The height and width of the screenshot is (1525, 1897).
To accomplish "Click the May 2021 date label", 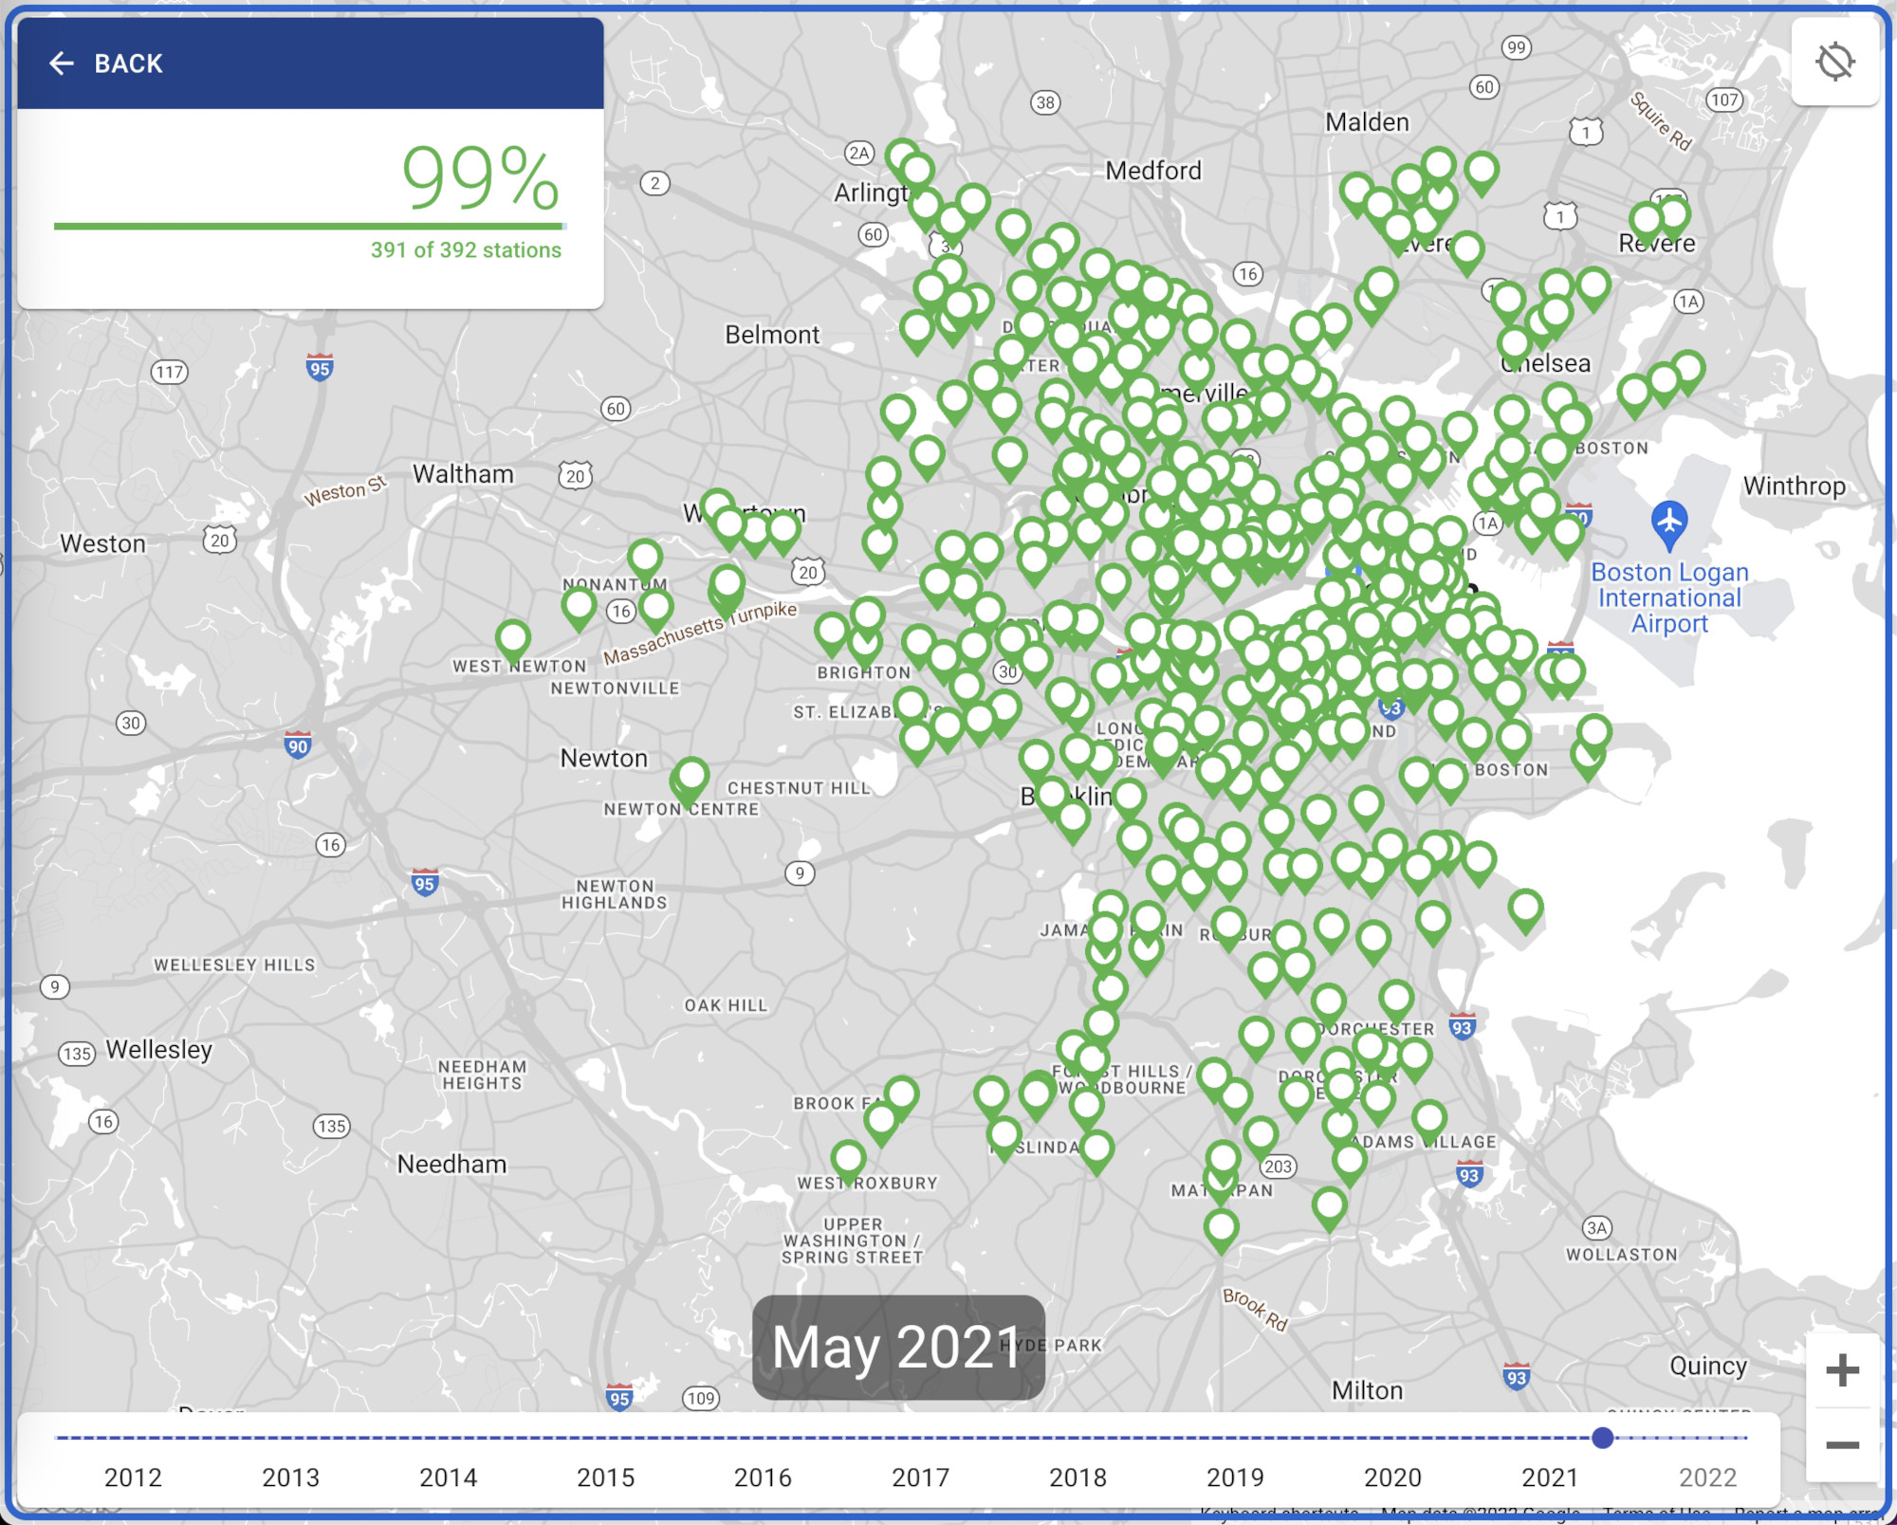I will [897, 1347].
